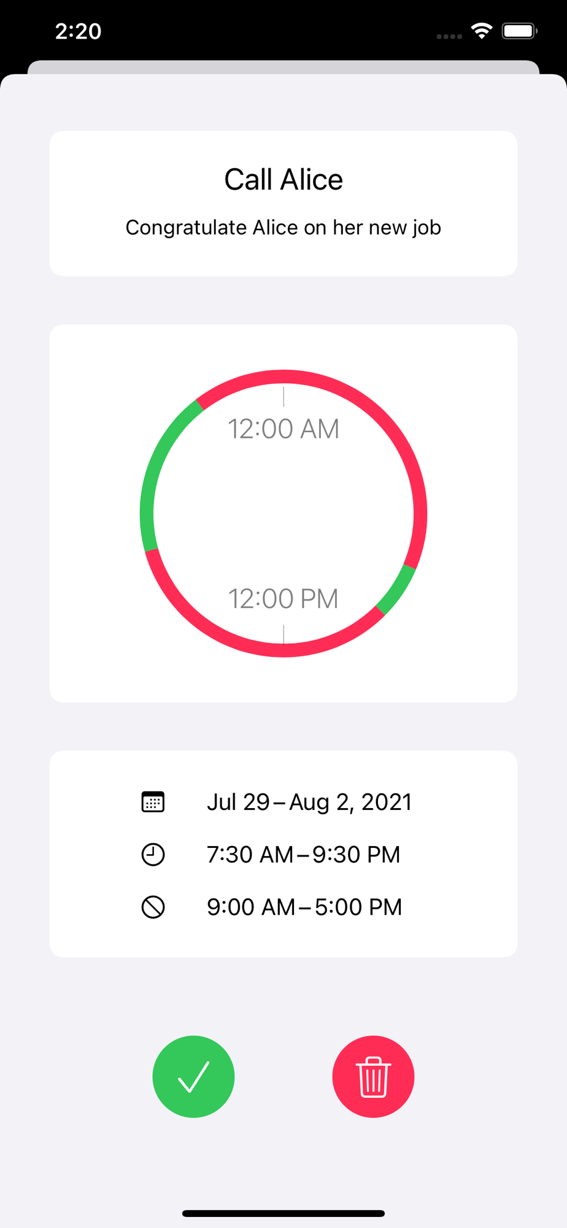Tap the Wi-Fi status icon
The height and width of the screenshot is (1228, 567).
tap(482, 31)
